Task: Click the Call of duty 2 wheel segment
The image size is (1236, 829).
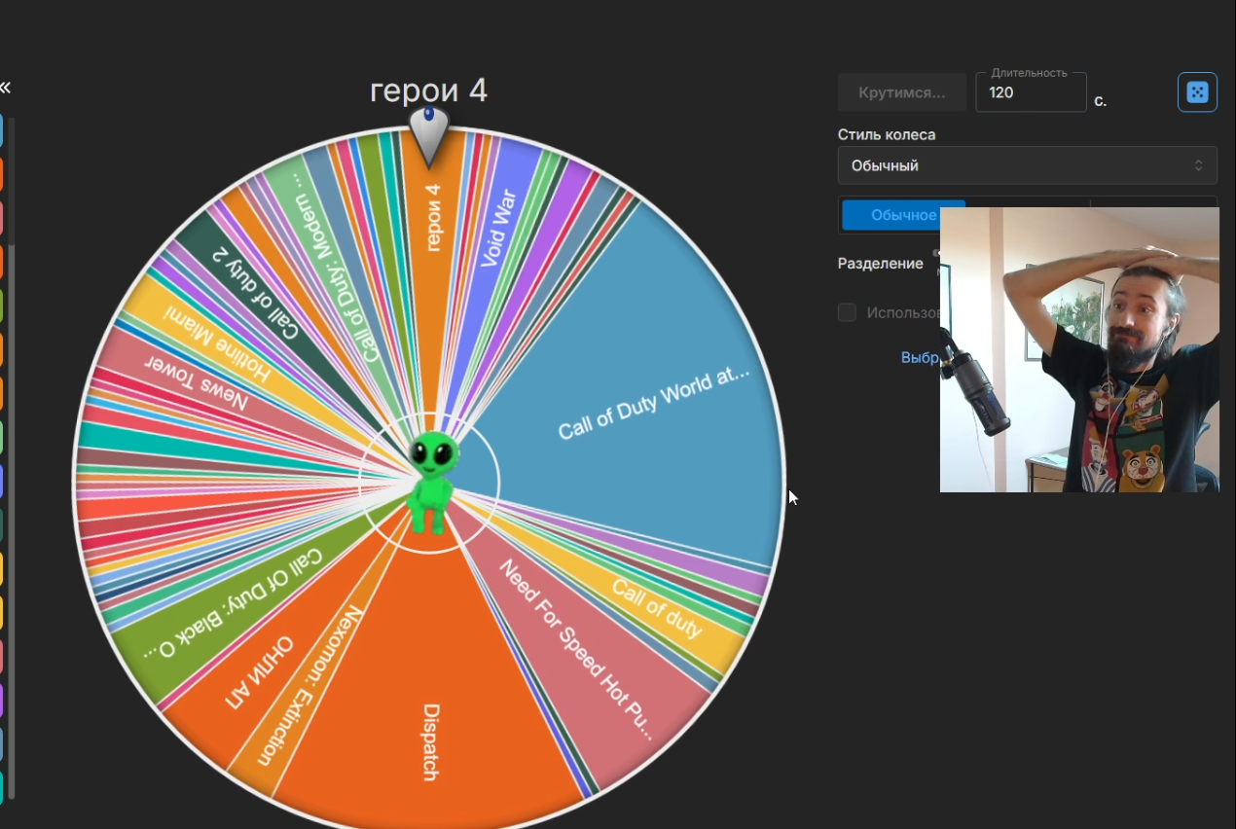Action: [257, 292]
